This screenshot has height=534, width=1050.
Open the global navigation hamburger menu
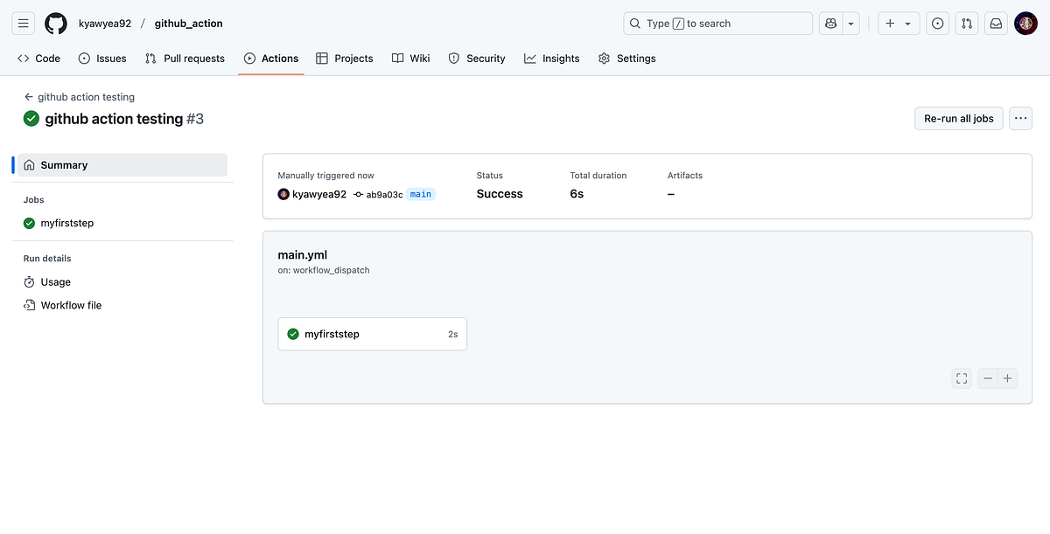pos(23,23)
